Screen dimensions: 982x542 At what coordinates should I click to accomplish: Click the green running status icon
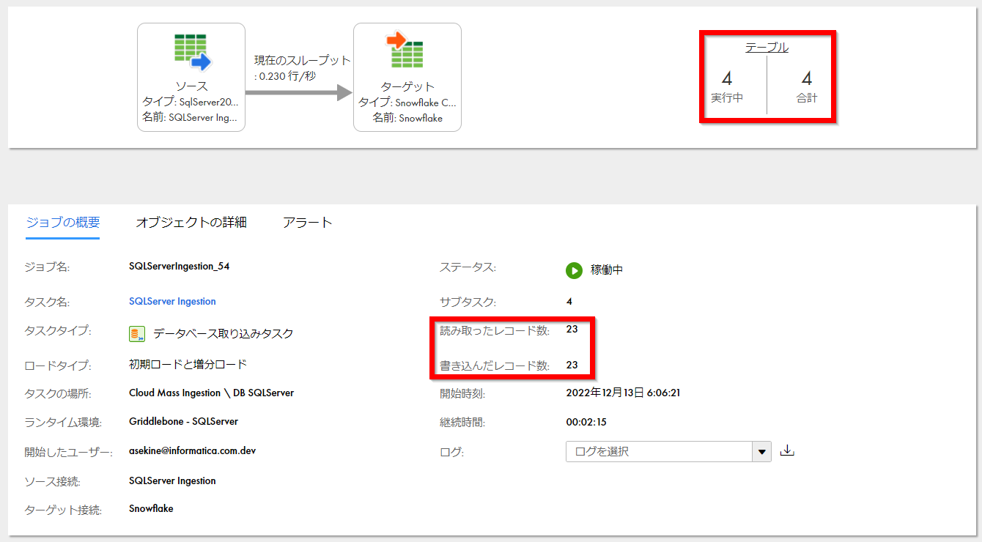pyautogui.click(x=574, y=270)
